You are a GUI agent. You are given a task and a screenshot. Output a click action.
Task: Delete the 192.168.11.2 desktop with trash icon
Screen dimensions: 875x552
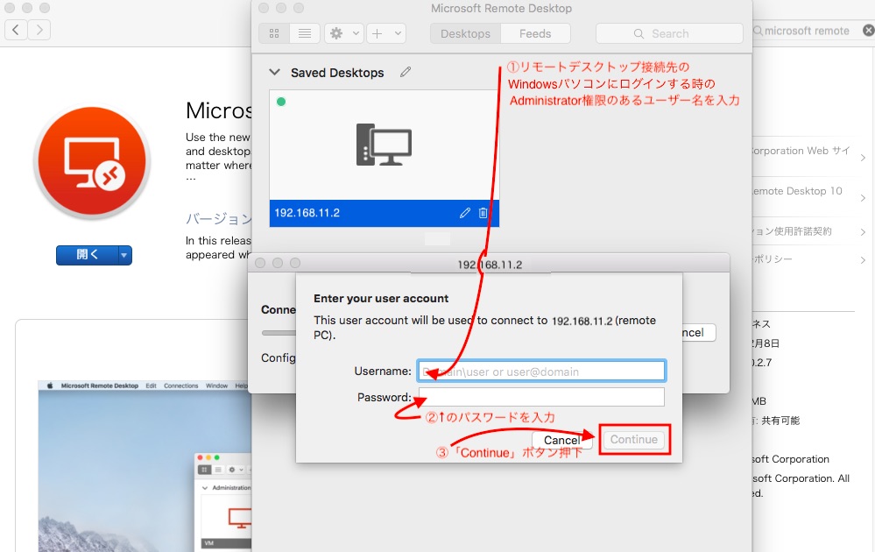[483, 213]
